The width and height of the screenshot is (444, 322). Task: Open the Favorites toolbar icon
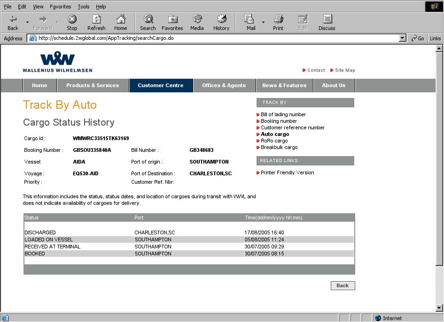(172, 19)
